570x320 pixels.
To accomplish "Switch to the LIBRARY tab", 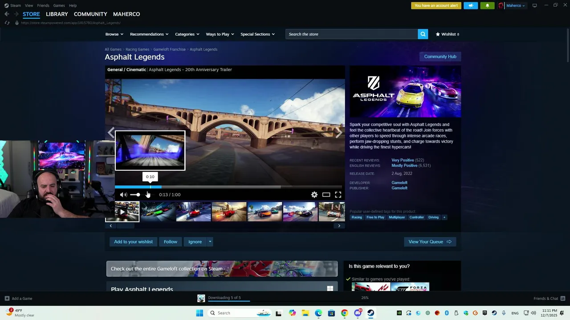I will 57,14.
